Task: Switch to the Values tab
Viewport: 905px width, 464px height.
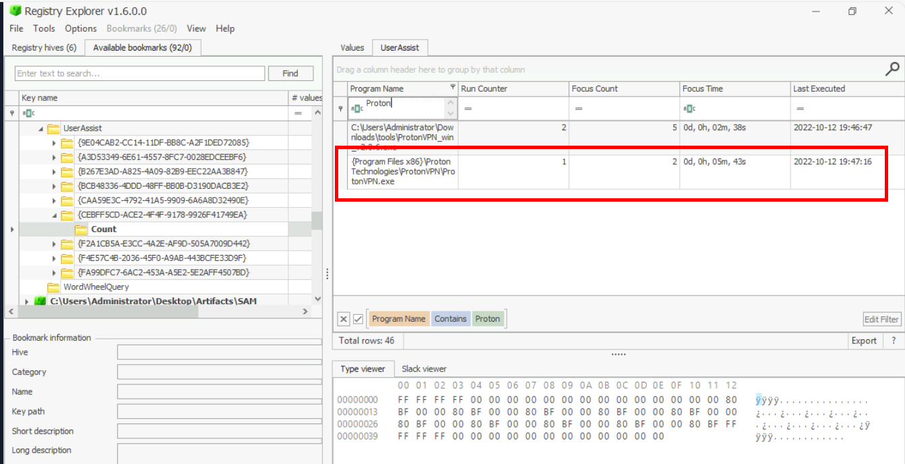Action: (x=352, y=48)
